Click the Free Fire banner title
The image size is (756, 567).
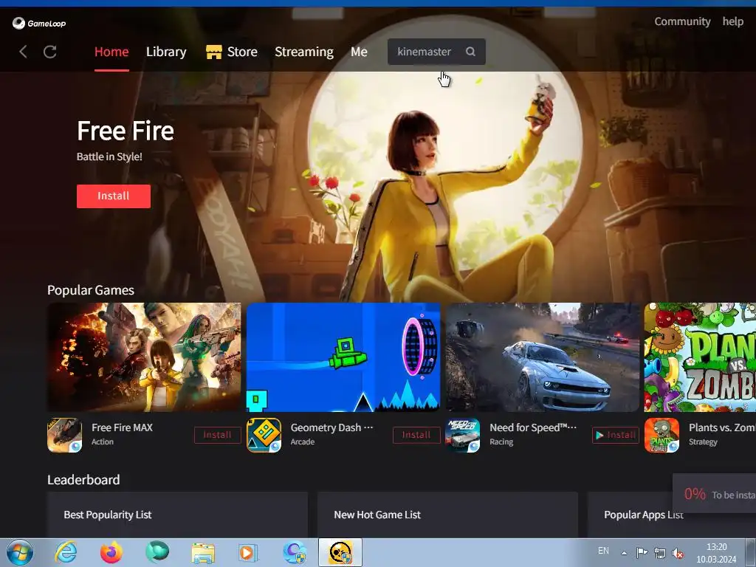pyautogui.click(x=126, y=131)
